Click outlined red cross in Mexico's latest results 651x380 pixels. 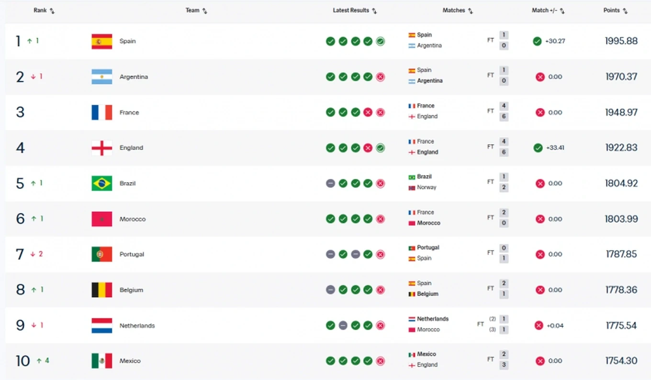point(380,361)
